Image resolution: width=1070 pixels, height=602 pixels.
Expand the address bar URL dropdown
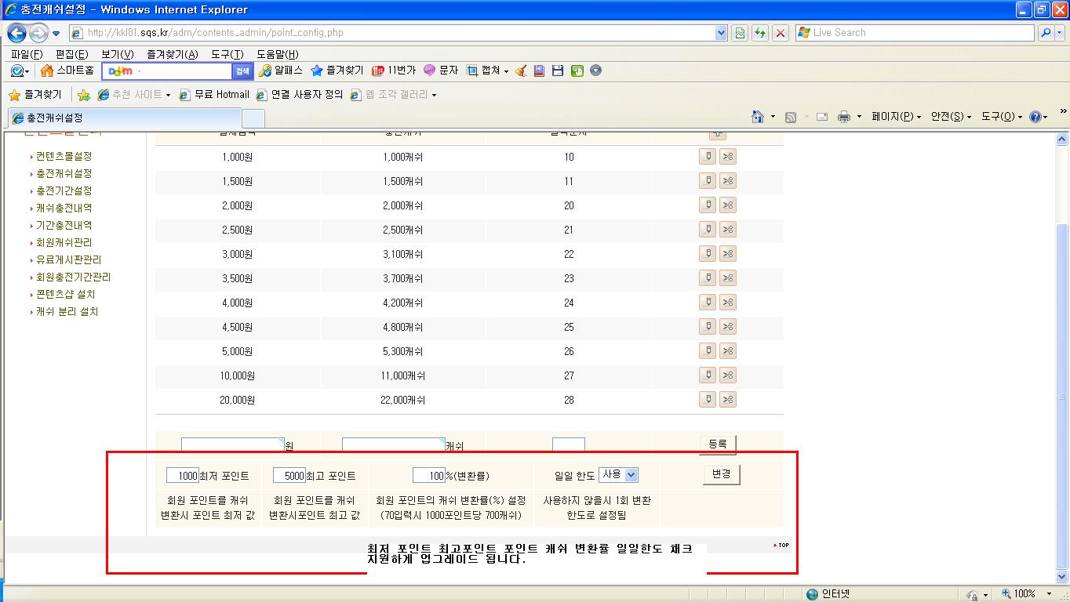pos(722,33)
